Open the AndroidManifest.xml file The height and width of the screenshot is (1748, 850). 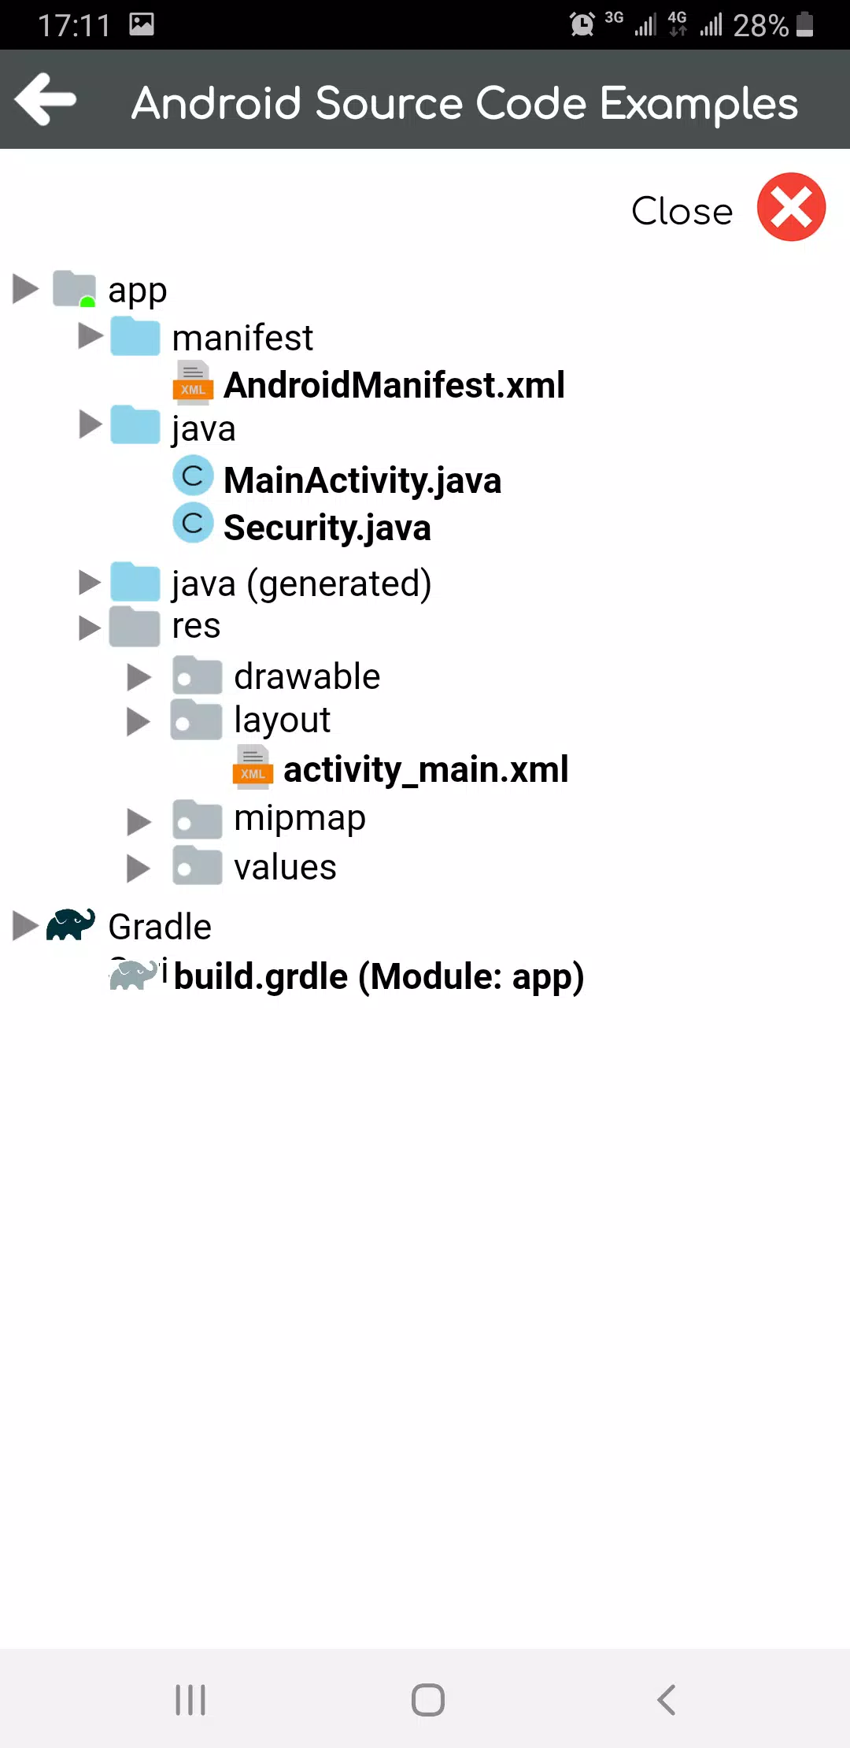coord(394,385)
